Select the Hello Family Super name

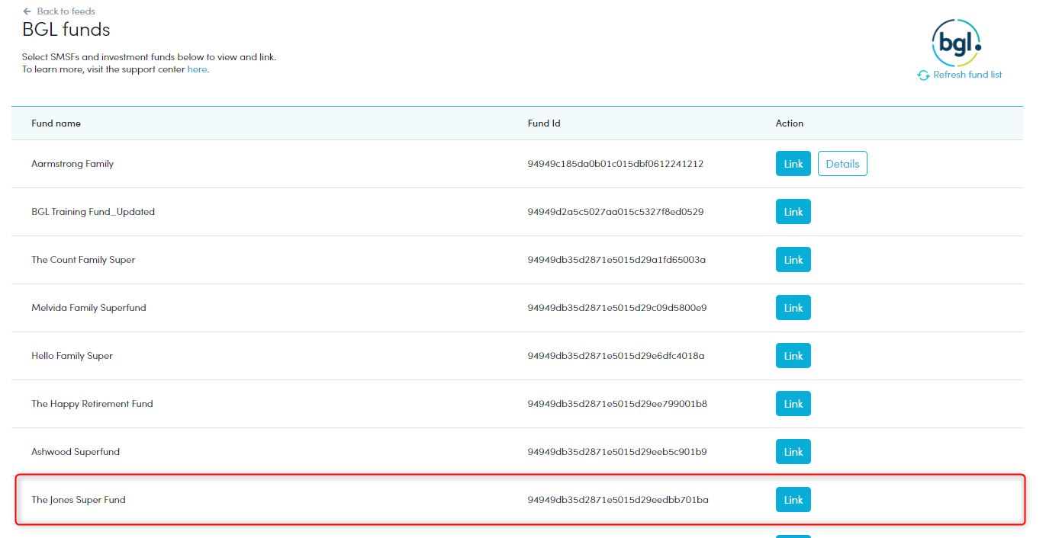coord(72,356)
